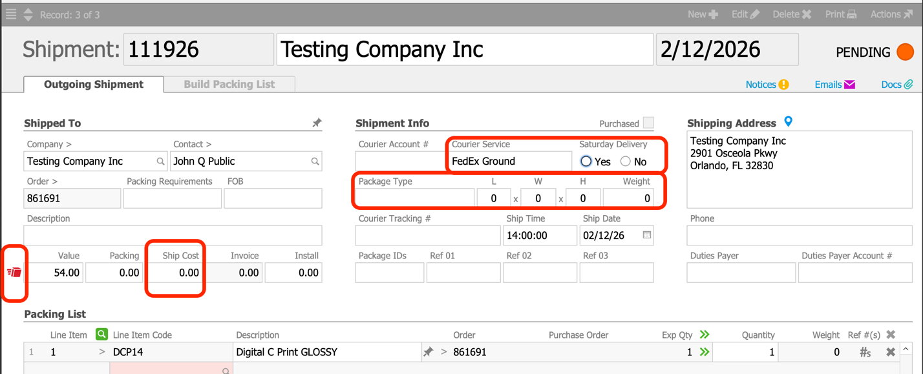This screenshot has width=923, height=374.
Task: Click the New record button
Action: pos(703,14)
